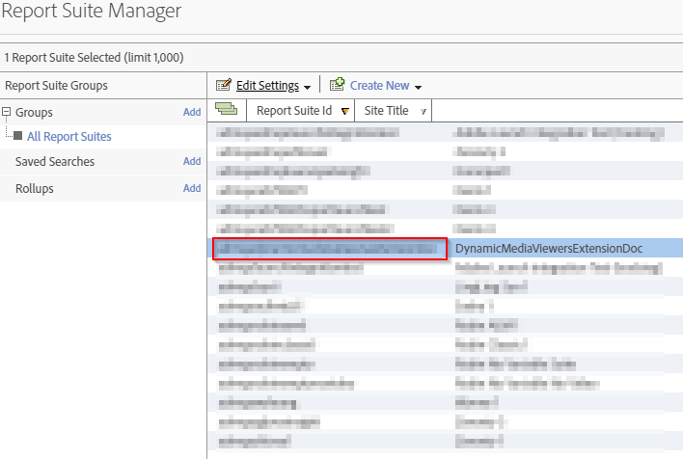Click the orange sort arrow on Report Suite Id
This screenshot has width=683, height=459.
[x=345, y=112]
